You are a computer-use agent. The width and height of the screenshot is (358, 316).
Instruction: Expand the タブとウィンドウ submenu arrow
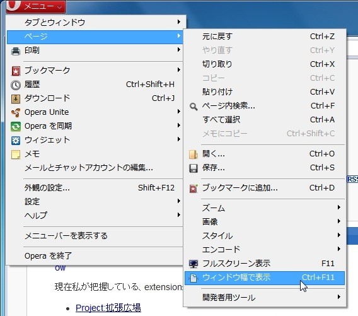pos(179,21)
